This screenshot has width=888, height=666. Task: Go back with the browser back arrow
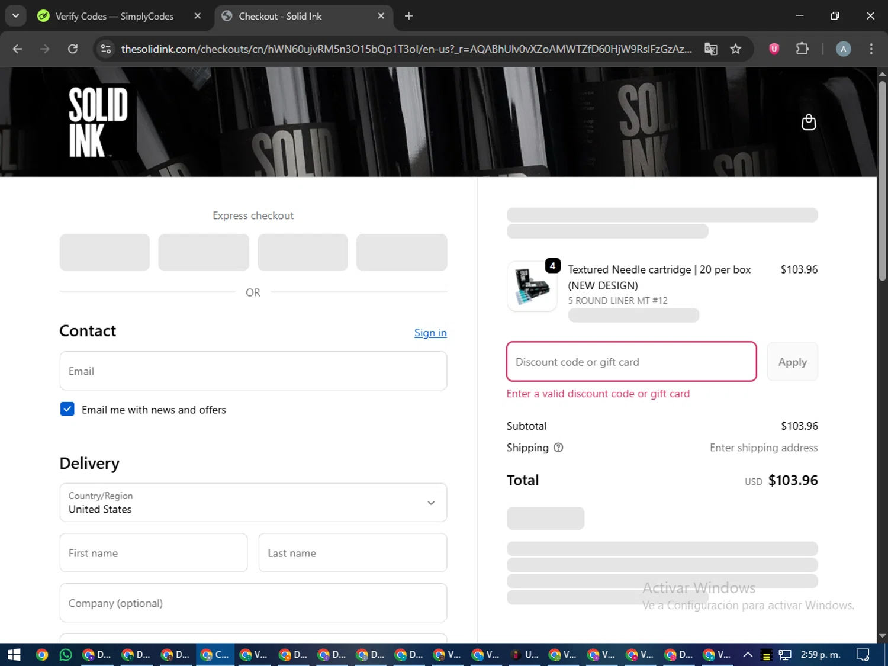(17, 49)
